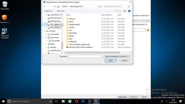The image size is (185, 104).
Task: Expand the New Volume (F:) tree node
Action: point(46,25)
